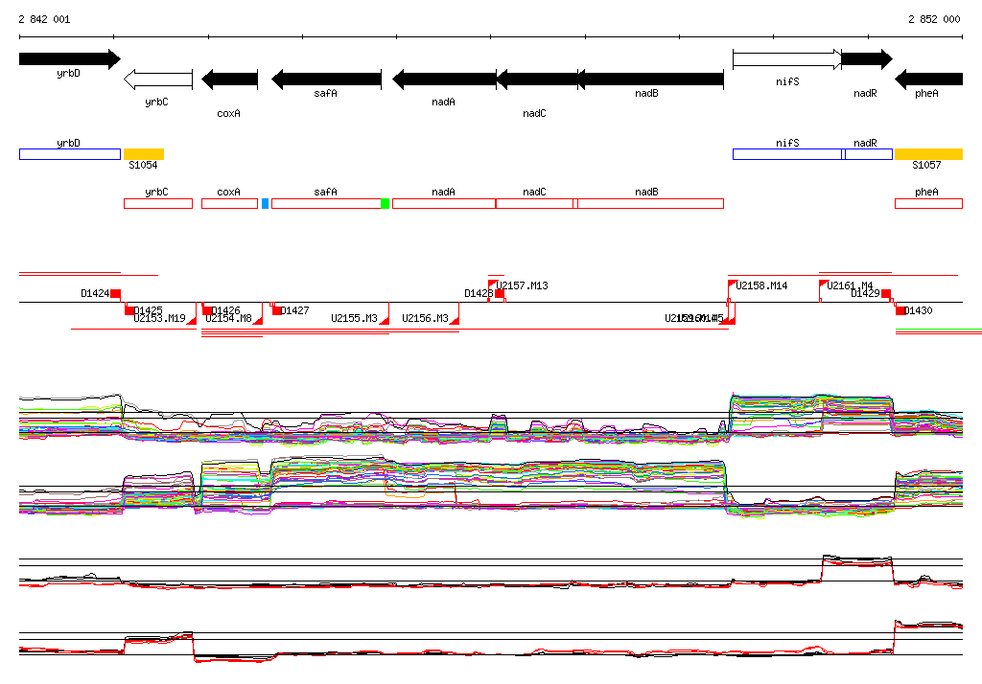Click the small blue square after coxA
Image resolution: width=982 pixels, height=684 pixels.
pyautogui.click(x=265, y=204)
